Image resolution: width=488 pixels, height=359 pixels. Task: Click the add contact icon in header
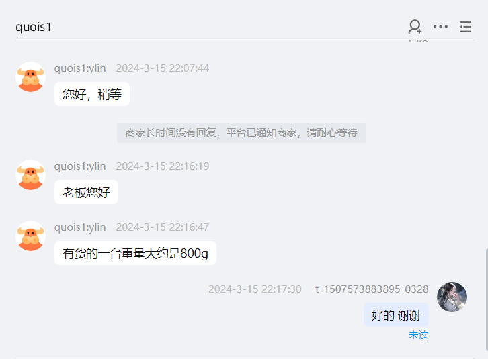[415, 27]
